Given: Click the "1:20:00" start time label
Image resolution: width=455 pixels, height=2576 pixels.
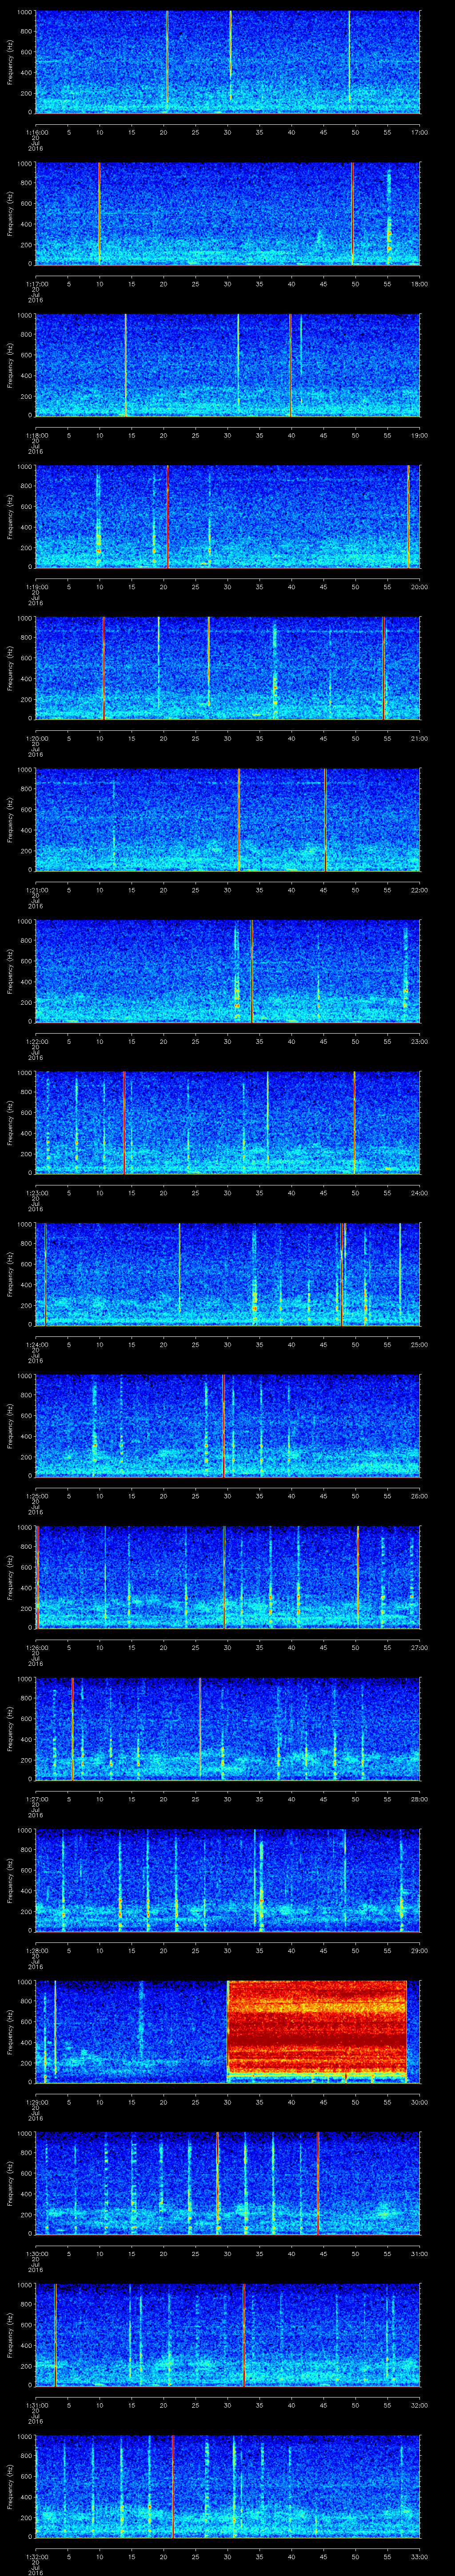Looking at the screenshot, I should [x=37, y=738].
